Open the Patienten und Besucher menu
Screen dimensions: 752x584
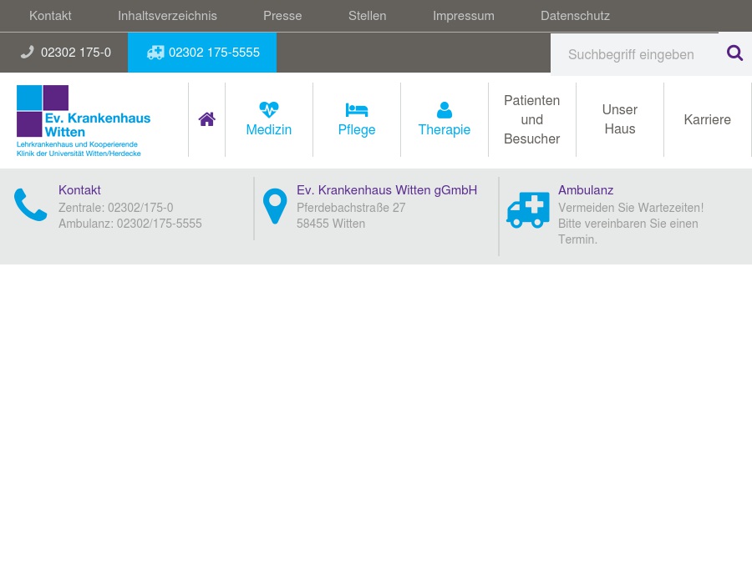click(531, 119)
